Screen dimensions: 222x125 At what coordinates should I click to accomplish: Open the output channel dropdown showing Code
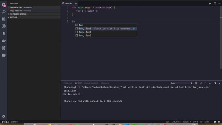[x=181, y=83]
